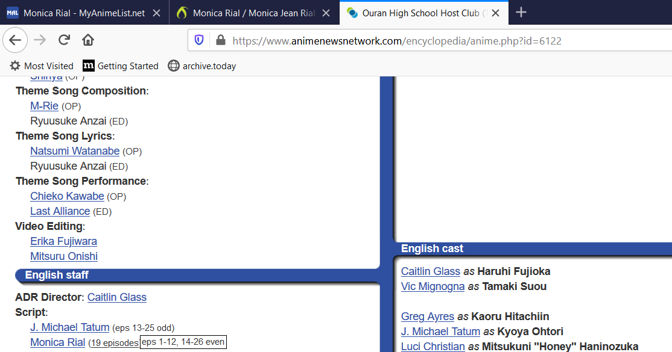
Task: Show site security padlock info
Action: click(220, 40)
